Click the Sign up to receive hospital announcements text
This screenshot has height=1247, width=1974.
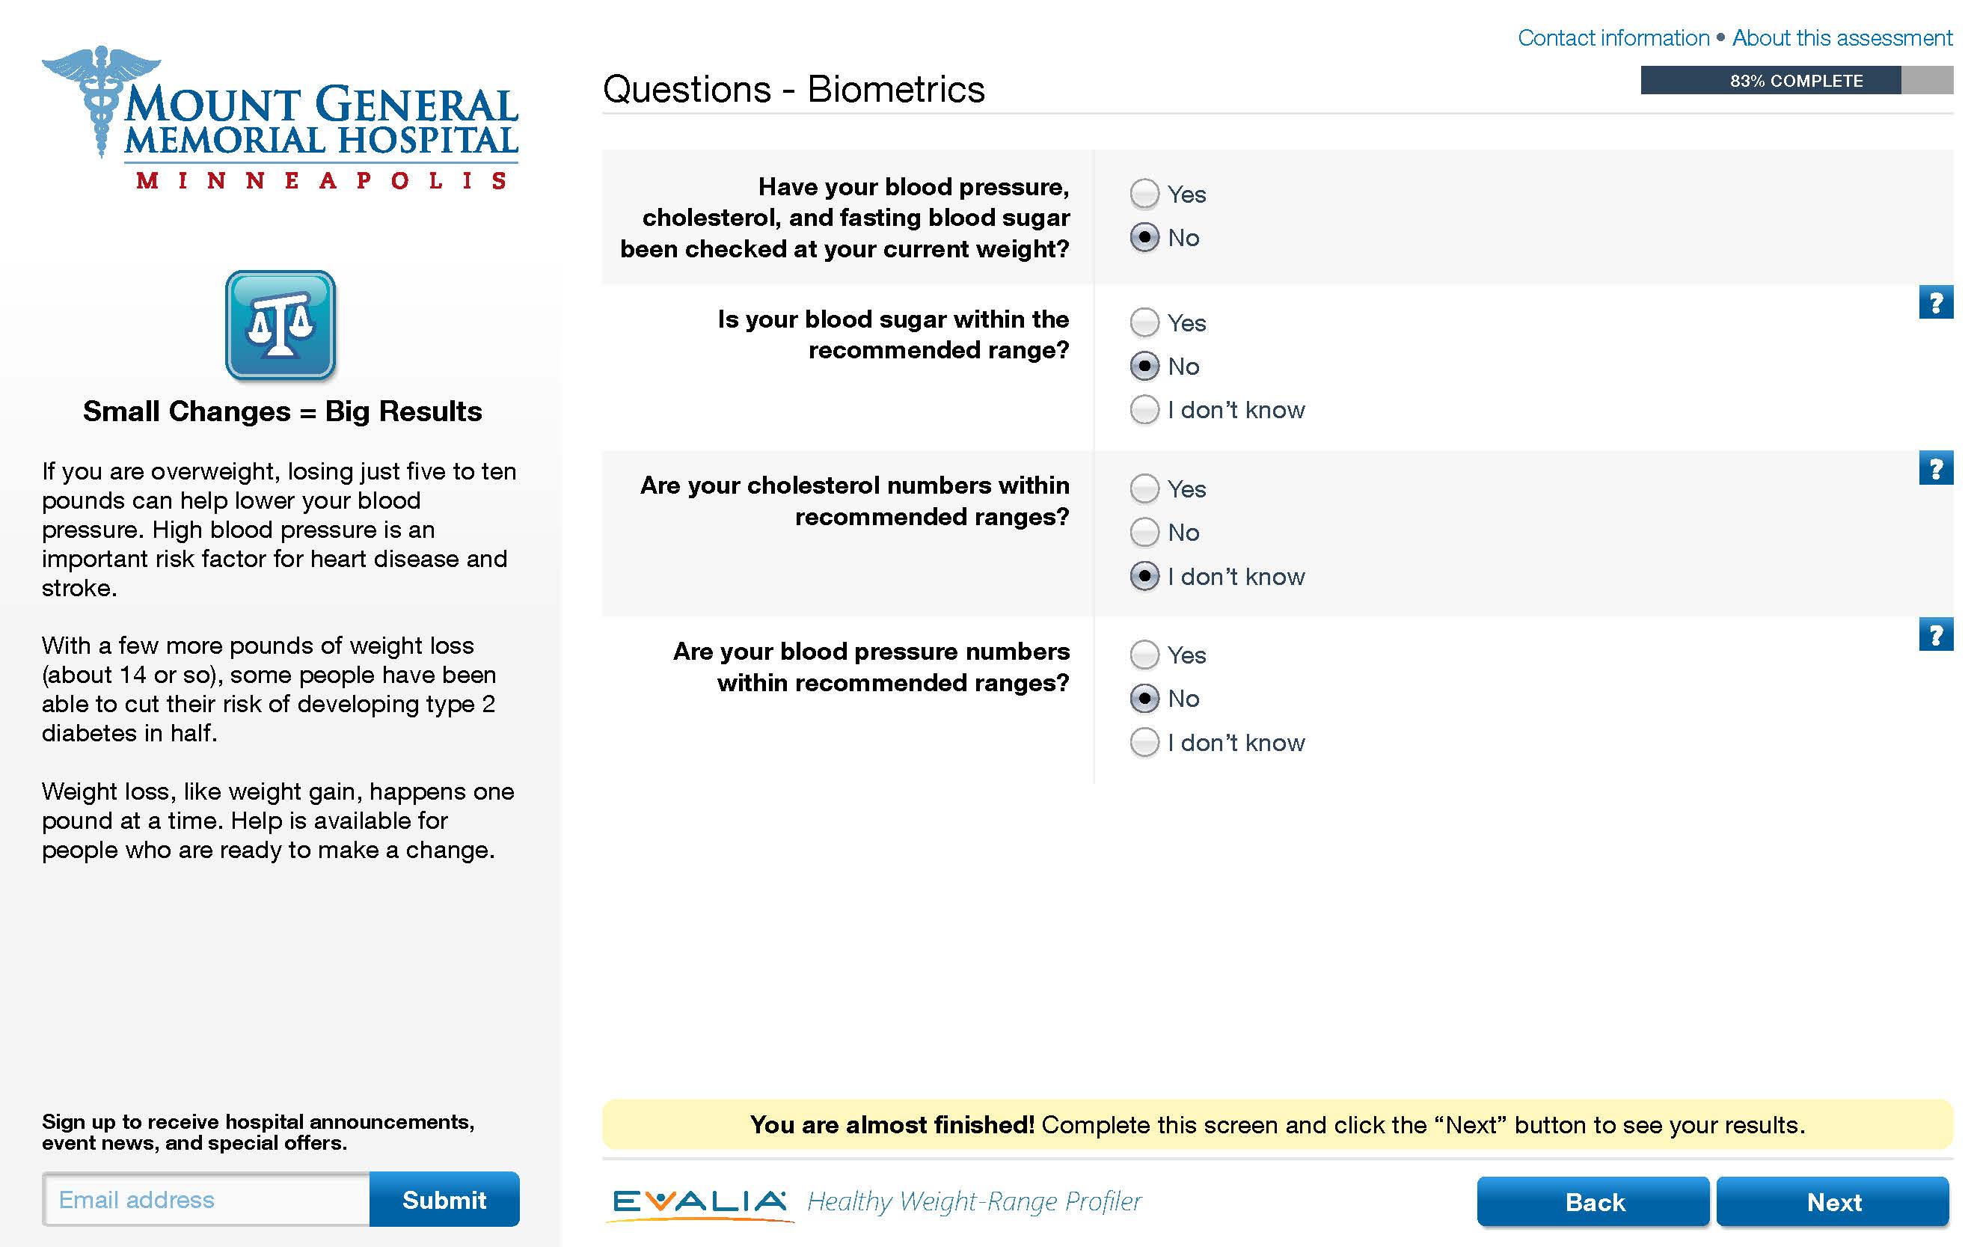258,1133
